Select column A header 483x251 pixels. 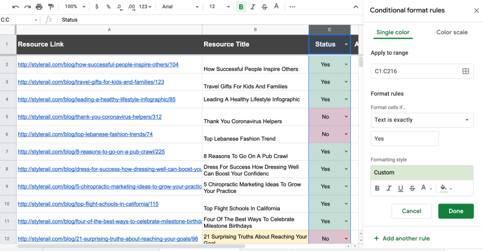pos(109,30)
